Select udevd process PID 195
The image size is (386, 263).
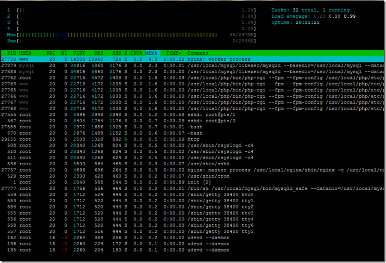(192, 249)
